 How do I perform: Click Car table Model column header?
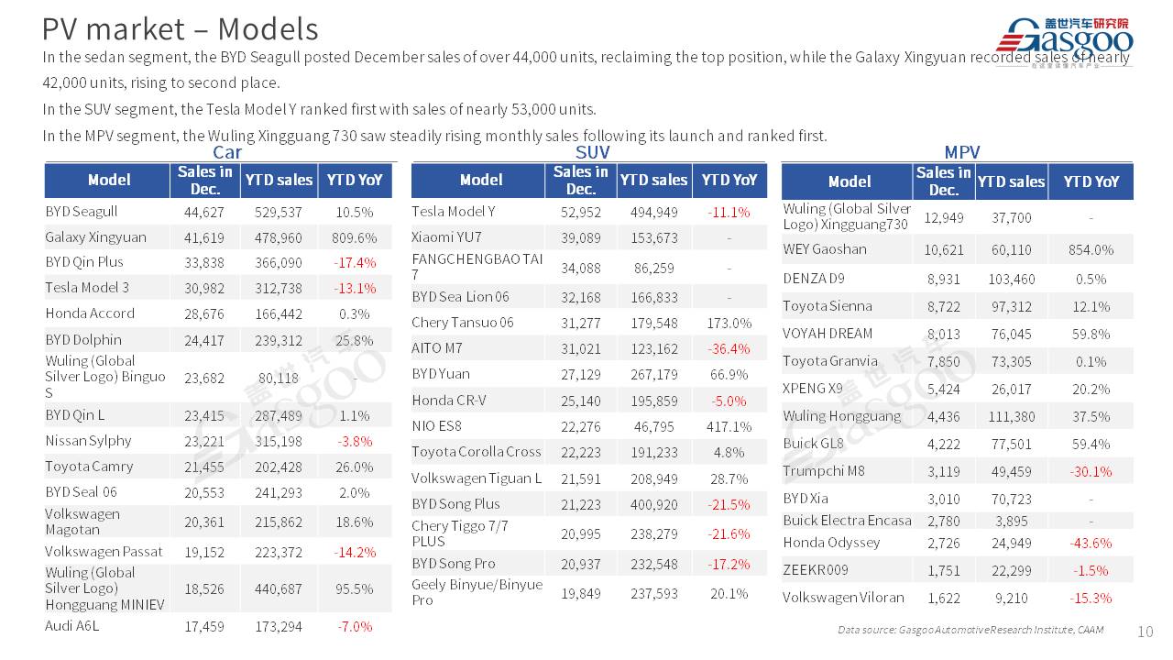[x=108, y=180]
